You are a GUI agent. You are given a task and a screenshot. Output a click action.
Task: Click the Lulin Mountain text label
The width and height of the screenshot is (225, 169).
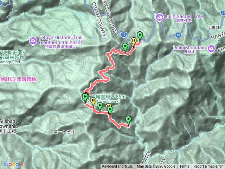coord(189,49)
